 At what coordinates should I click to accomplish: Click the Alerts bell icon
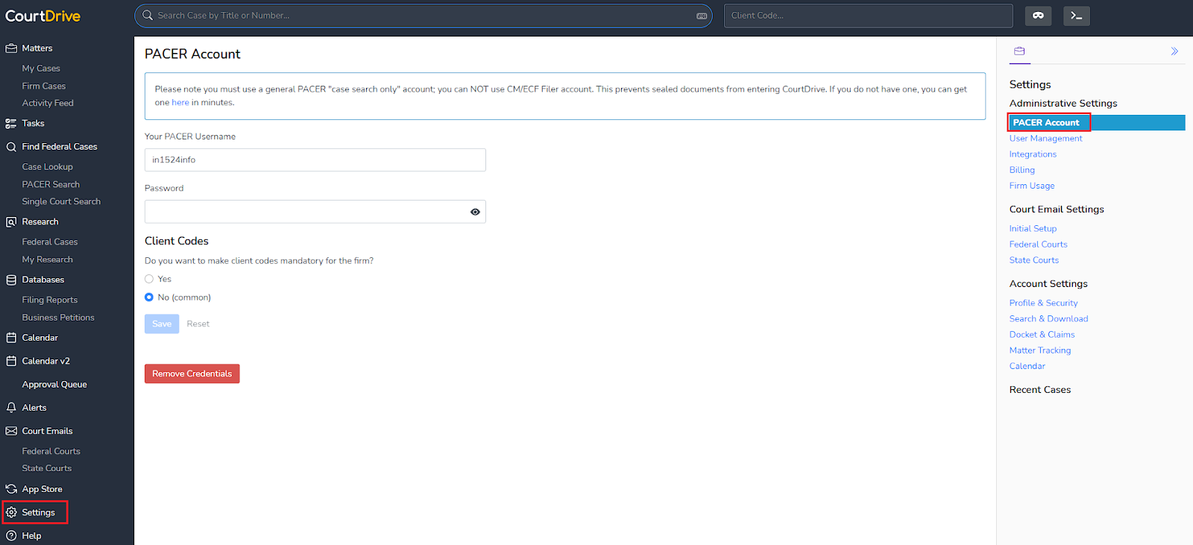point(11,408)
